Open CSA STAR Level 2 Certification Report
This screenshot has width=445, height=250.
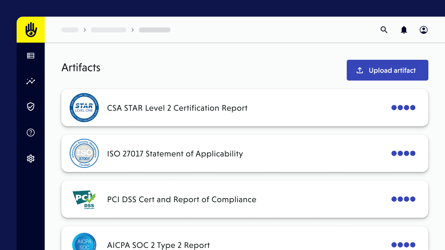click(177, 108)
